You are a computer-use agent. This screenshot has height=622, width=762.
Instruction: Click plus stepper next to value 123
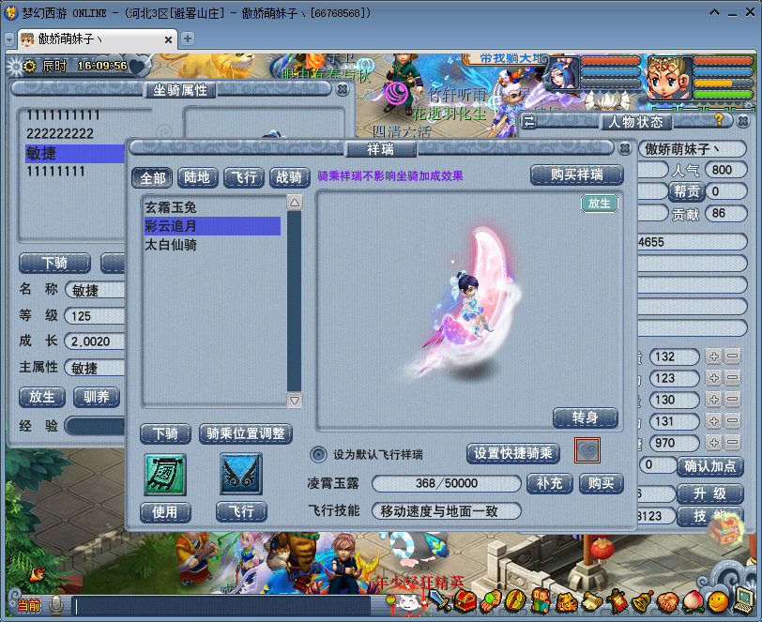(x=713, y=377)
